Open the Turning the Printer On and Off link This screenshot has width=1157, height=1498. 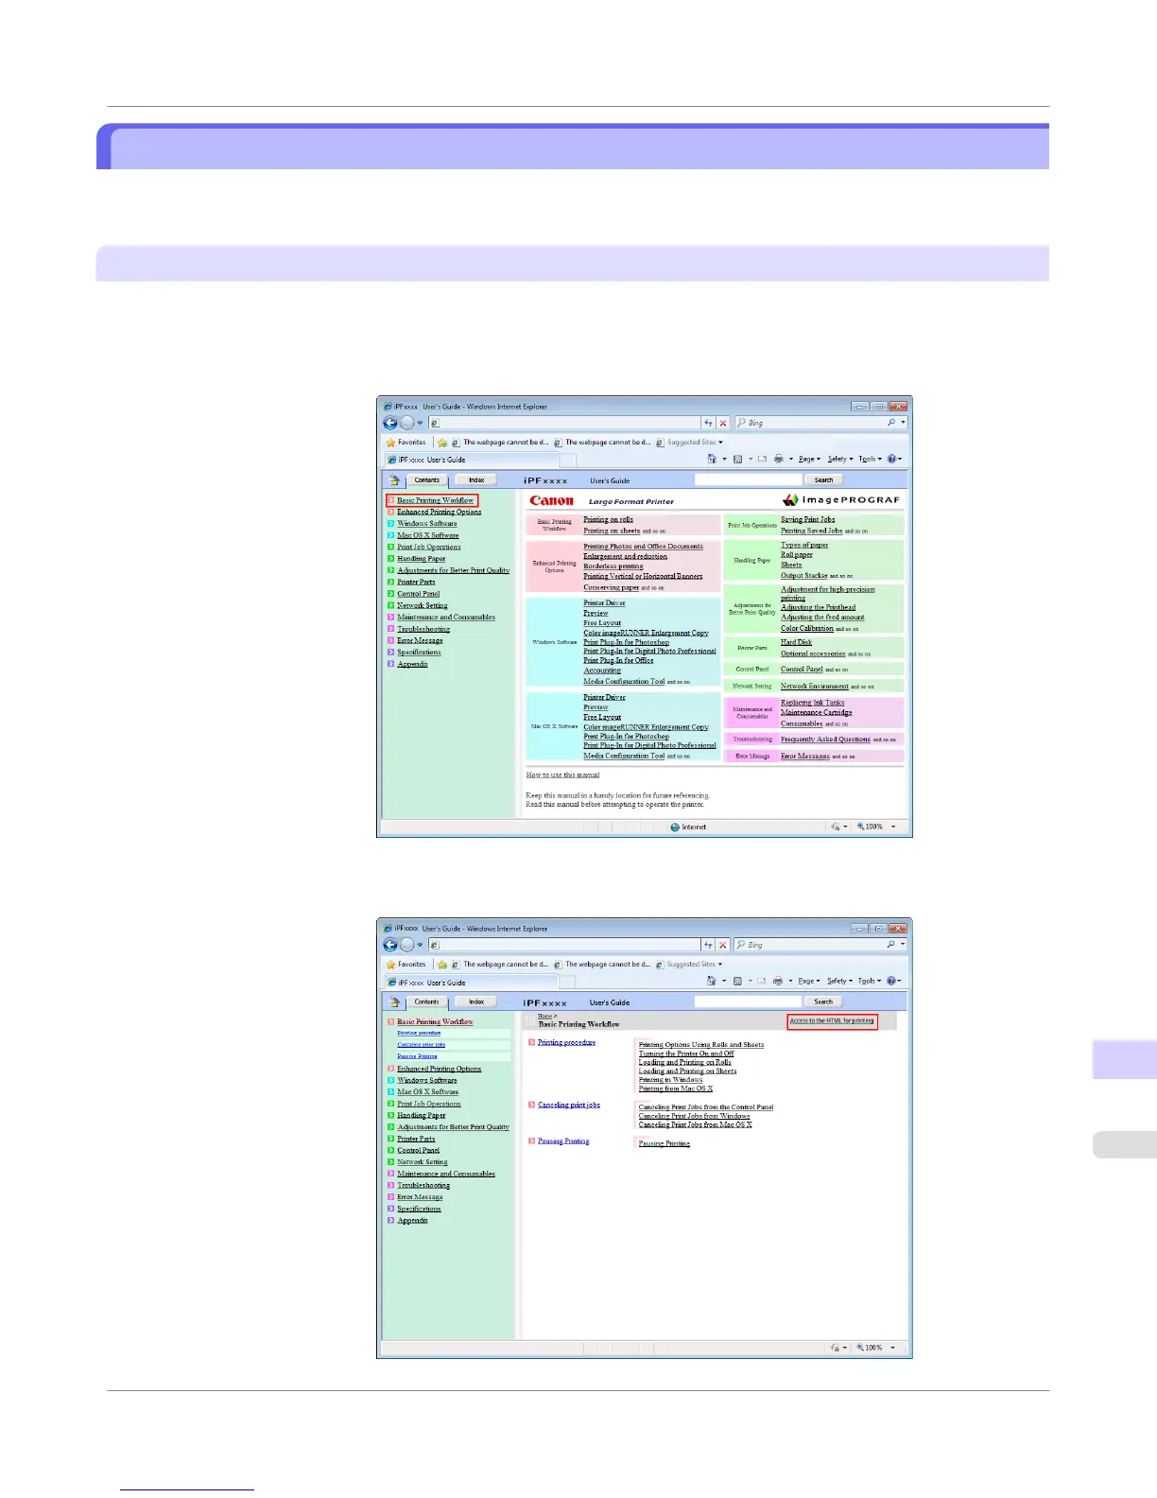pos(686,1054)
